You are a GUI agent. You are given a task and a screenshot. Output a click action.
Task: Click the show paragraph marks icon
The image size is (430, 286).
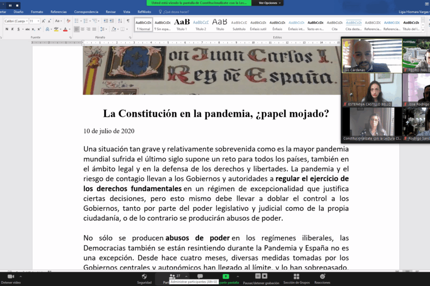[128, 21]
